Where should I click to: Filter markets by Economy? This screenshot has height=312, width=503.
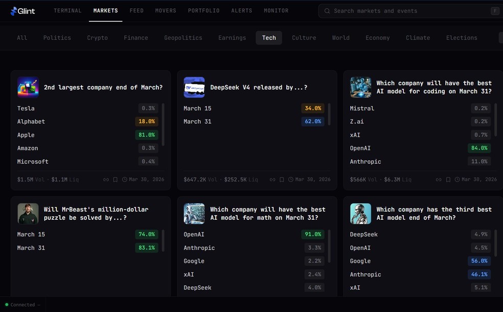(x=378, y=38)
